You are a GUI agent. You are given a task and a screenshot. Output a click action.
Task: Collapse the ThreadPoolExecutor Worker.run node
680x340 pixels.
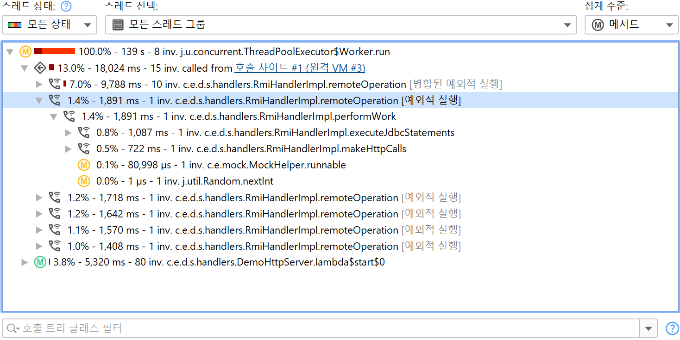pos(10,52)
